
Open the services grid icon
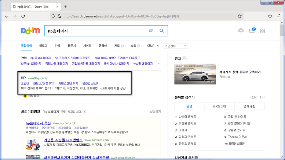point(263,31)
